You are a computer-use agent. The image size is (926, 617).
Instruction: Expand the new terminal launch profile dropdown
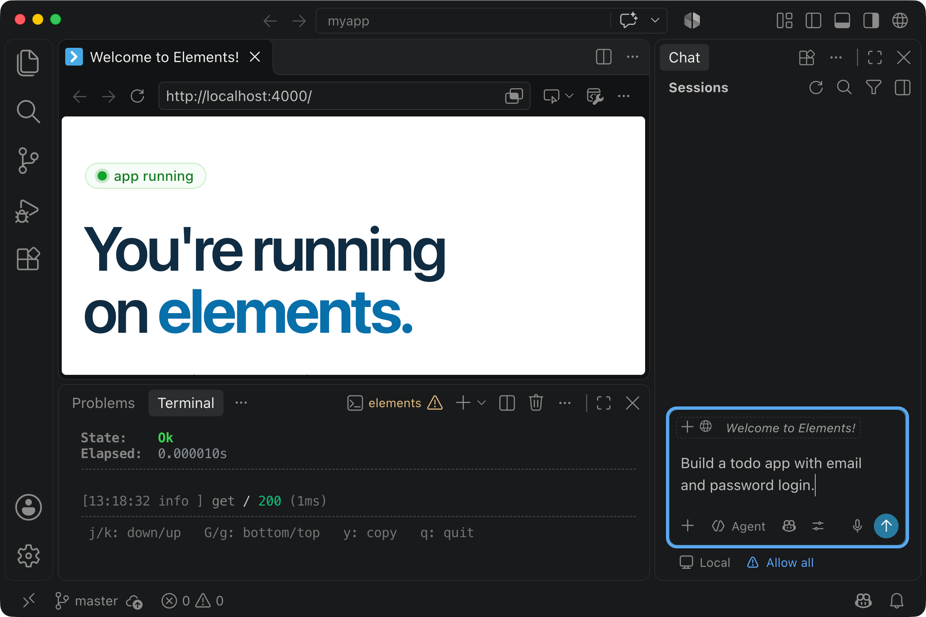481,403
